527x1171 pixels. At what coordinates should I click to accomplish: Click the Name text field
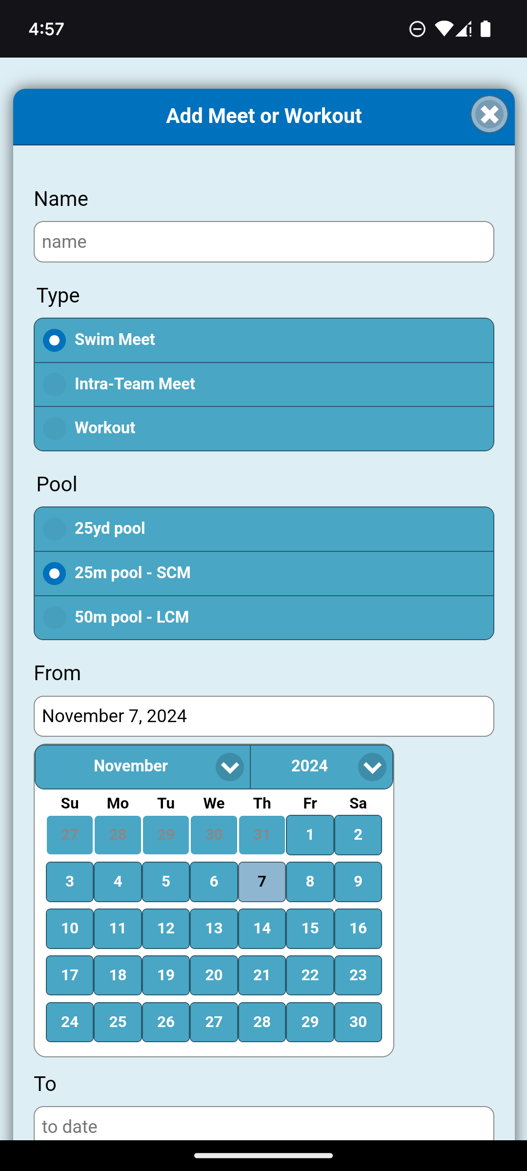click(x=263, y=242)
